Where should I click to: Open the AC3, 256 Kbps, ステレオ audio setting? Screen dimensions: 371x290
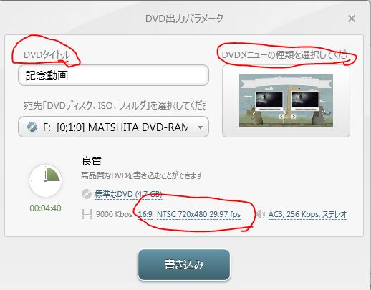tap(307, 214)
